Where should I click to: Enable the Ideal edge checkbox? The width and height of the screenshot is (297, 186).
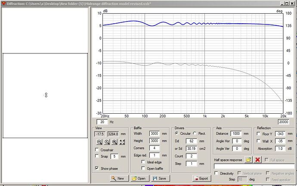(143, 162)
